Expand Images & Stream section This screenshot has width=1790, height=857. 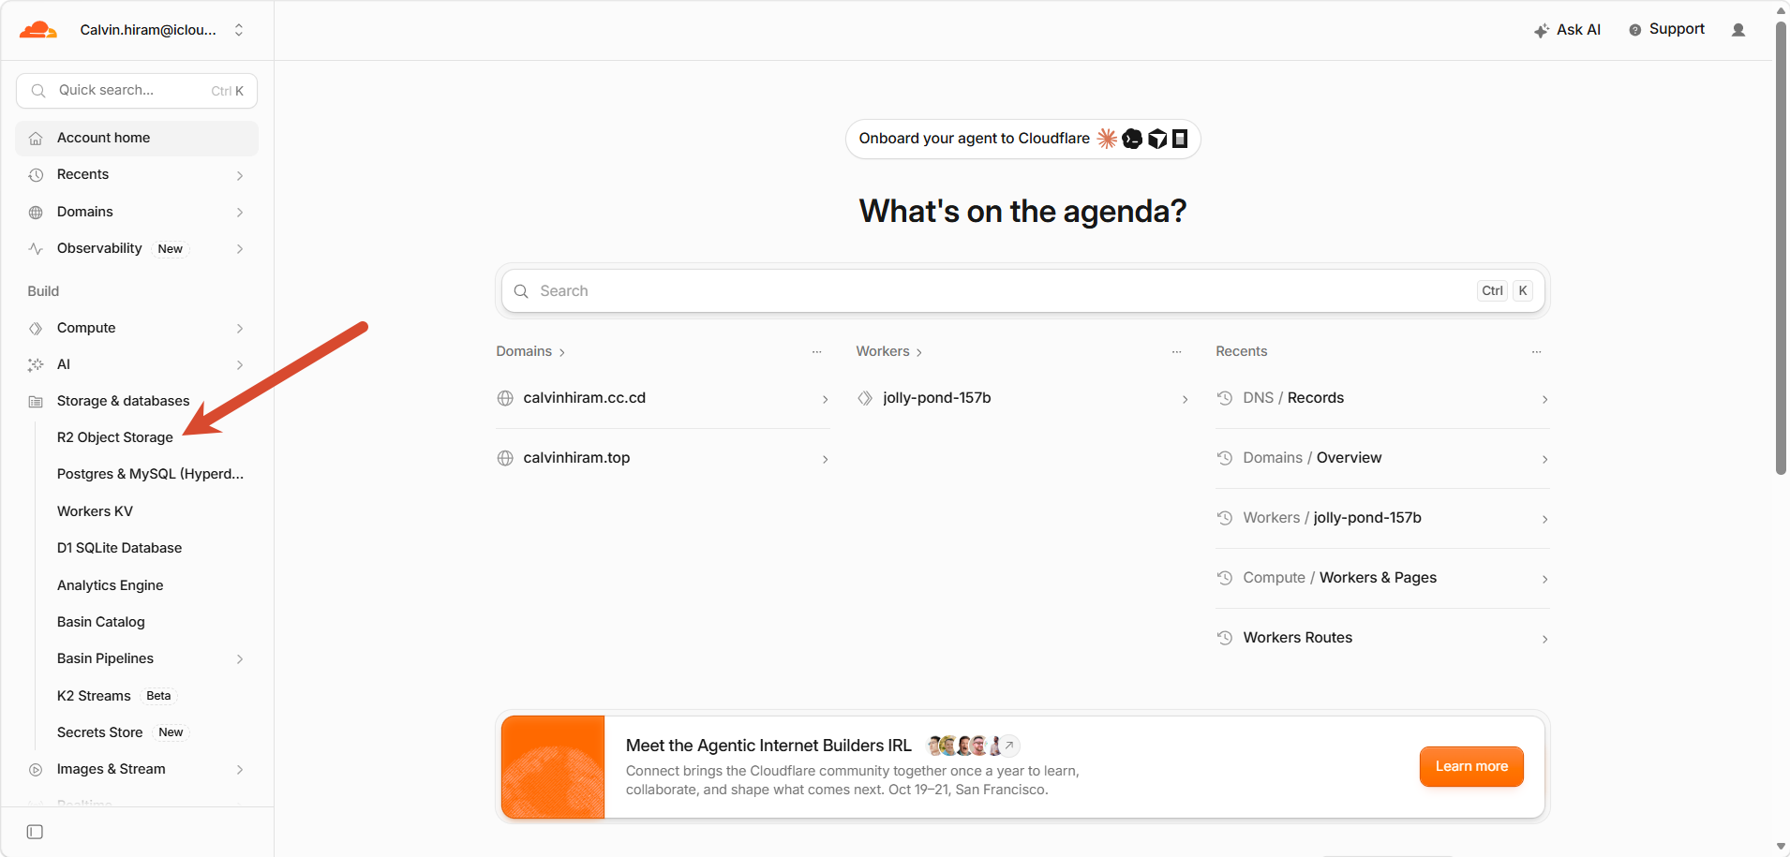pyautogui.click(x=137, y=769)
